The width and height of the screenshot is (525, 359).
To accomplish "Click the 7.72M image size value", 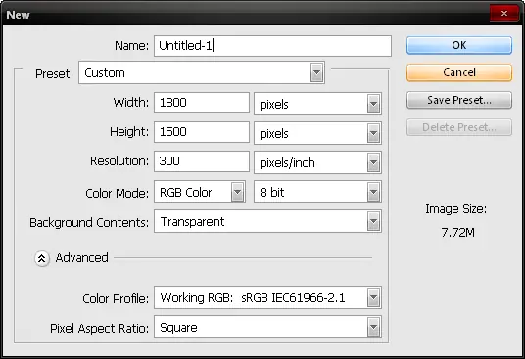I will tap(457, 232).
